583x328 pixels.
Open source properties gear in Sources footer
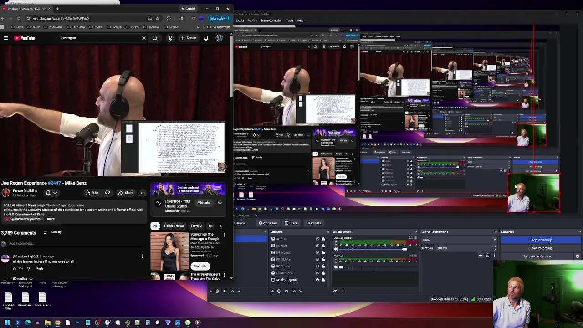[x=286, y=291]
